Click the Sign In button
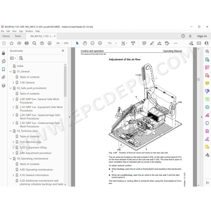Viewport: 211px width, 211px height. [x=202, y=36]
